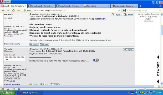Open the bold Renault link in post
The width and height of the screenshot is (163, 95).
[101, 19]
